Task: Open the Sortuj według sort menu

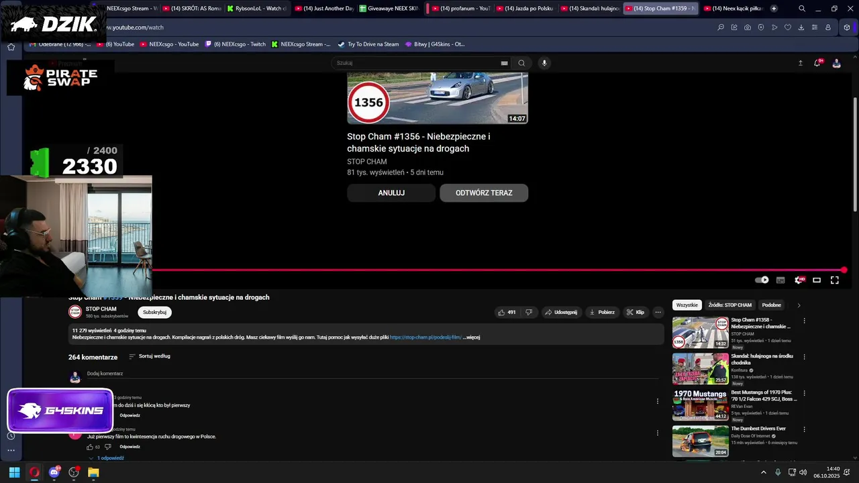Action: 150,356
